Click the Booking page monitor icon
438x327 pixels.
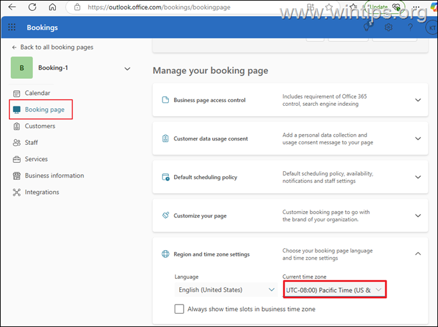pos(17,110)
